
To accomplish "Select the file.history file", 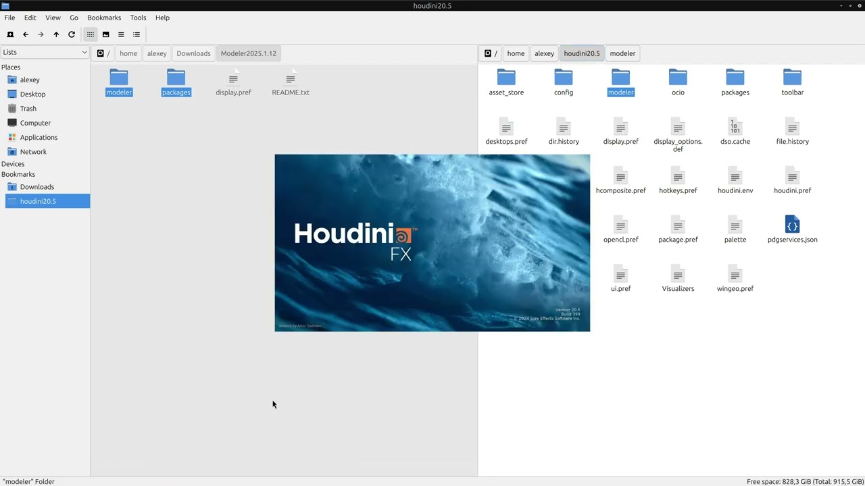I will [793, 132].
